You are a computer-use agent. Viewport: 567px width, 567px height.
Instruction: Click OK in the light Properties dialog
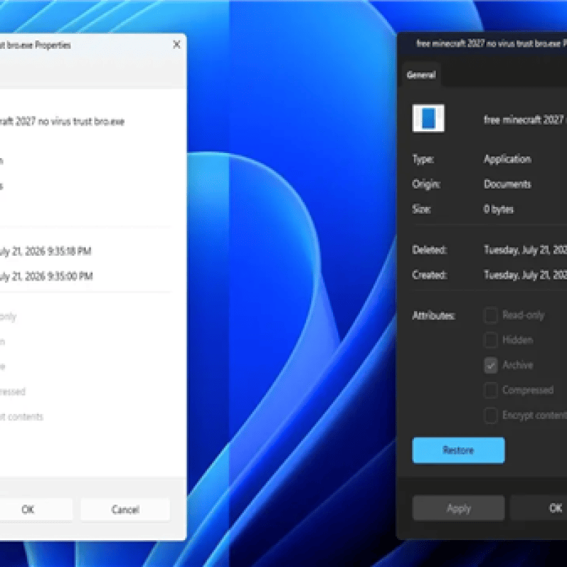35,510
